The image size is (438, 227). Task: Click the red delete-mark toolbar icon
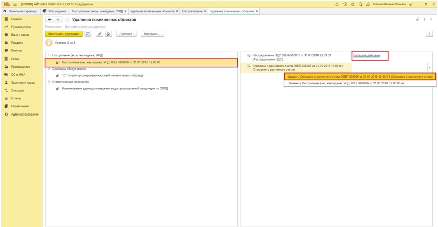[108, 34]
